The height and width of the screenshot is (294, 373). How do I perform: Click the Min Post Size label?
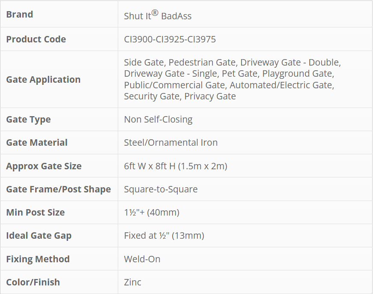pyautogui.click(x=36, y=213)
